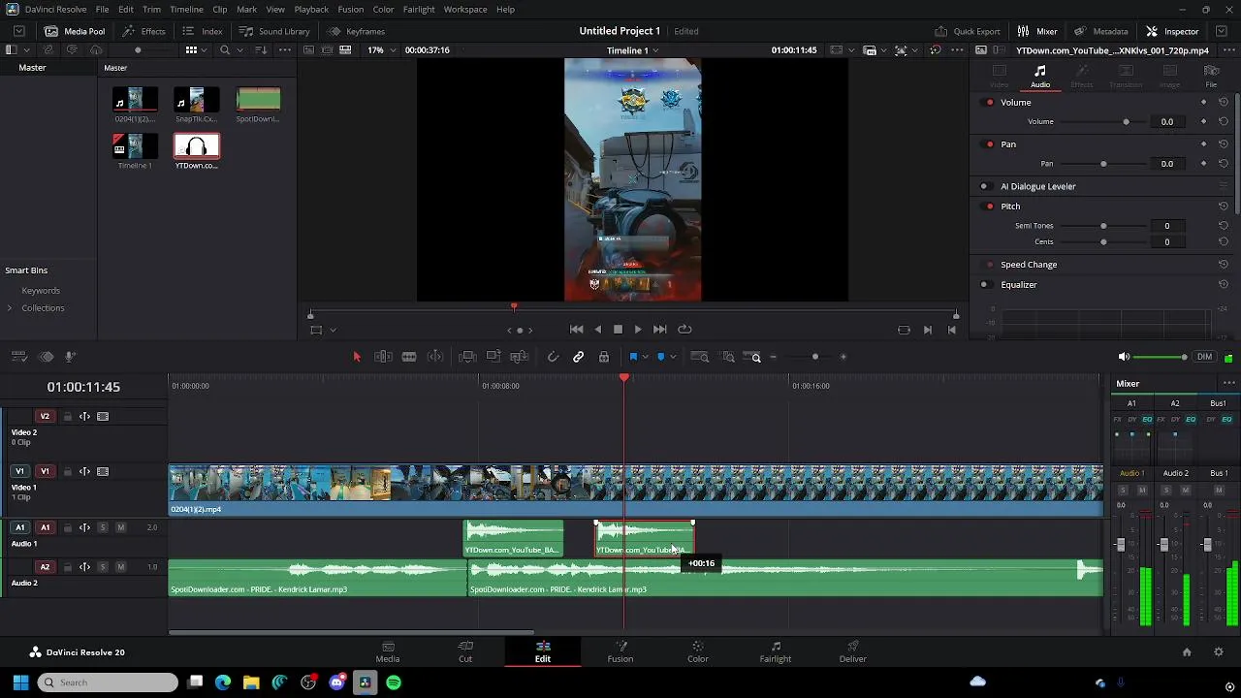Expand the Equalizer section
This screenshot has height=698, width=1241.
pos(1019,285)
